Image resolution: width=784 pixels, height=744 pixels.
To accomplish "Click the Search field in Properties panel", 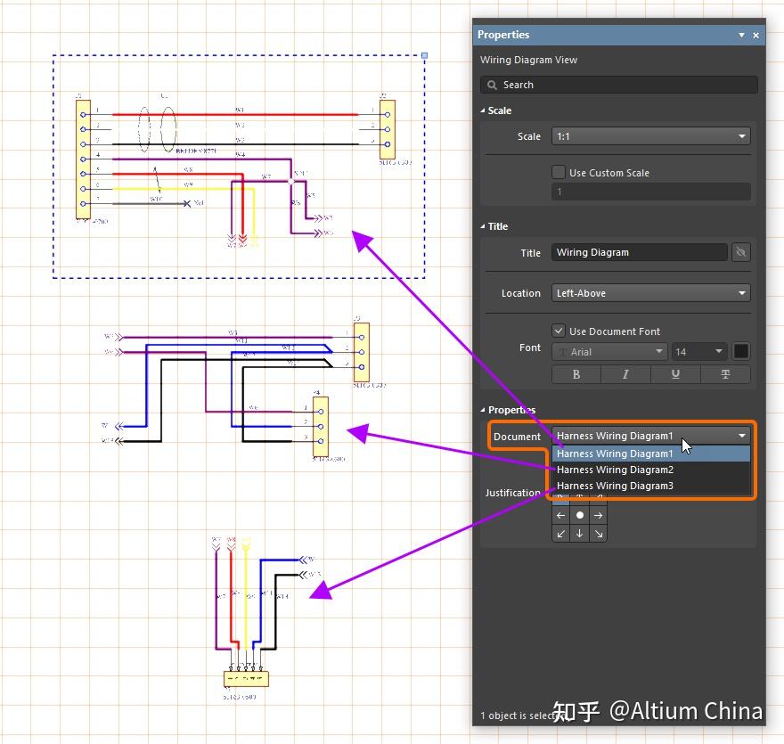I will (x=618, y=85).
